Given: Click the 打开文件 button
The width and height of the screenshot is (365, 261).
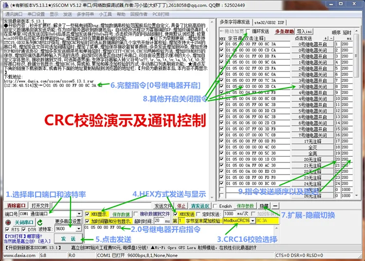Looking at the screenshot, I should pyautogui.click(x=40, y=206).
